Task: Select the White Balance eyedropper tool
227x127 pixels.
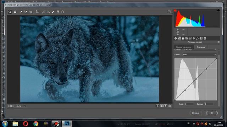Action: coord(21,12)
